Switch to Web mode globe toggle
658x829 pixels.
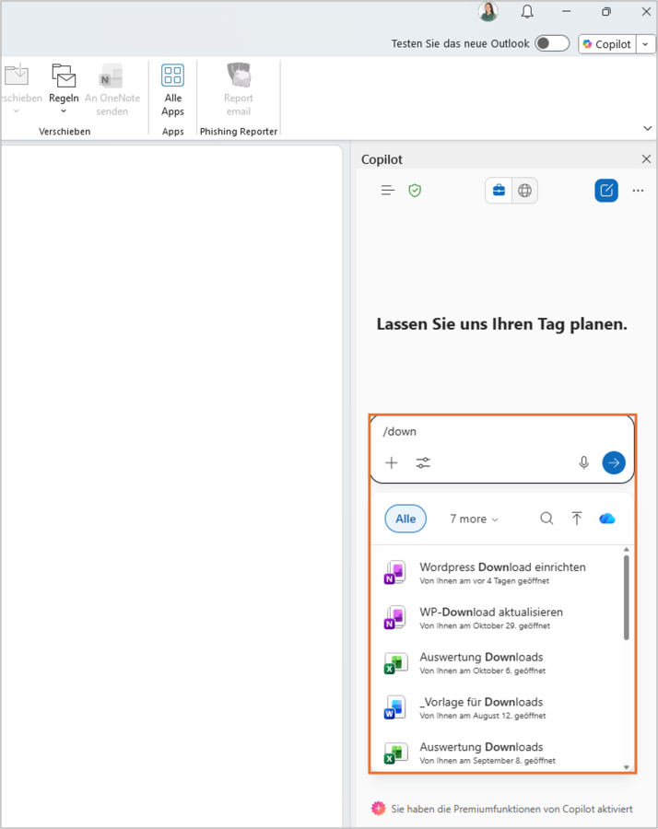point(524,191)
